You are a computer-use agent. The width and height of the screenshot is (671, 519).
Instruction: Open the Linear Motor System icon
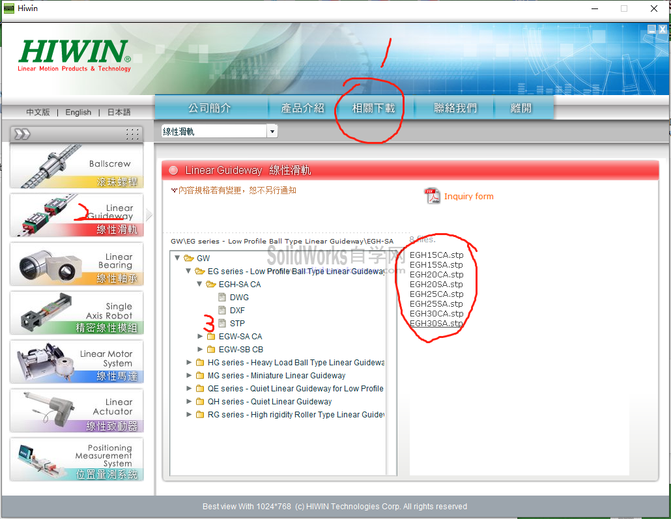[x=76, y=361]
